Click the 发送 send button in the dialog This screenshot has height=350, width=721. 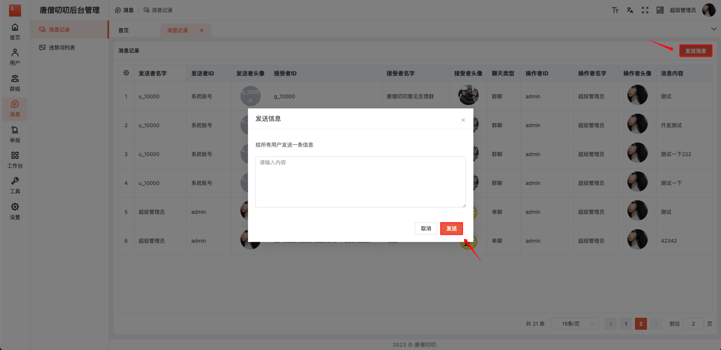[x=451, y=228]
